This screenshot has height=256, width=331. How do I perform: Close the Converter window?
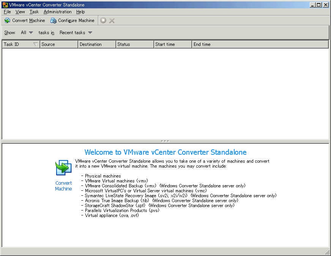[x=325, y=5]
